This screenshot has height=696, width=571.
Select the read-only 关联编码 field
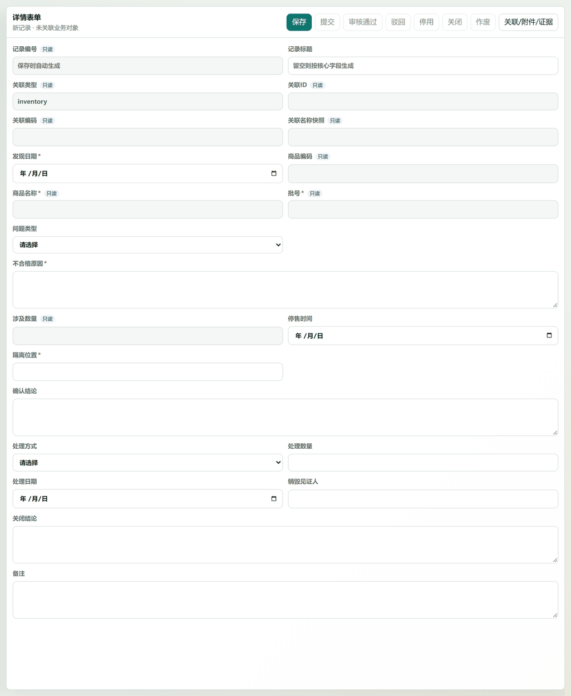click(x=147, y=137)
